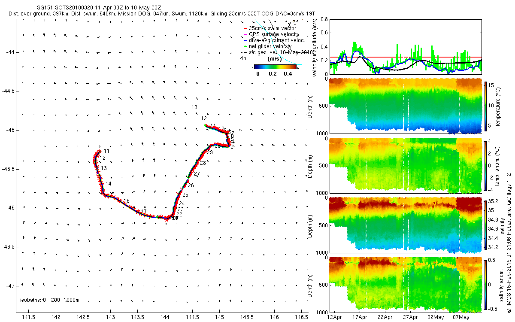515x322 pixels.
Task: Click the temperature (°C) colorbar
Action: [486, 107]
